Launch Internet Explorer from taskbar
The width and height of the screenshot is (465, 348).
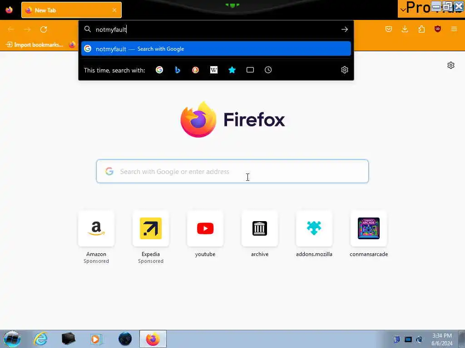point(40,339)
